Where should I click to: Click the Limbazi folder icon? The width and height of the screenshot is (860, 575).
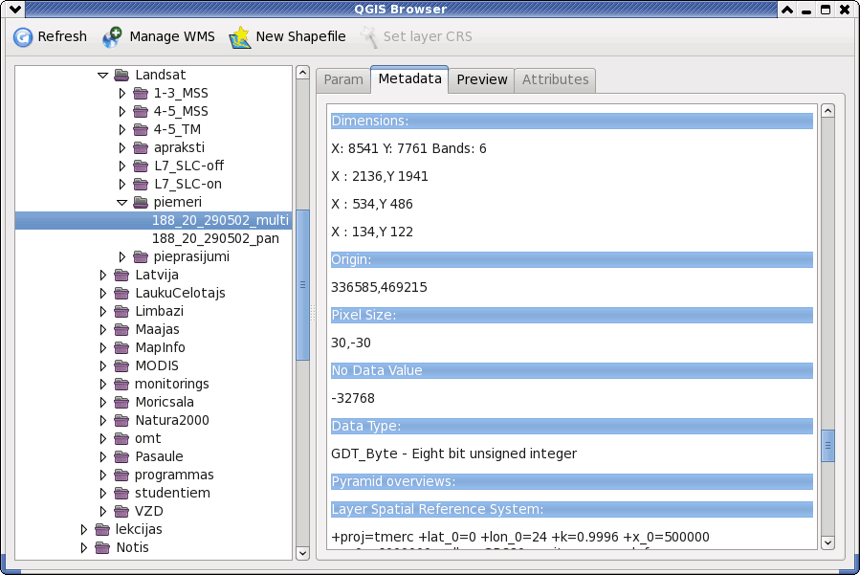(x=121, y=311)
